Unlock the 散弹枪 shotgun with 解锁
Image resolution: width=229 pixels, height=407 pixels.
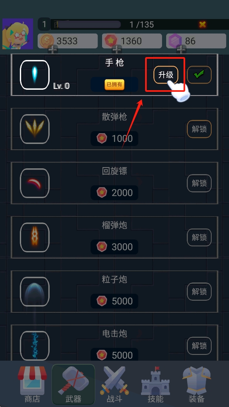tap(199, 129)
